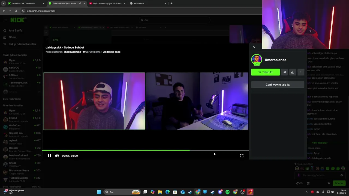Open the browser tab search dropdown
Screen dimensions: 349x196
(3, 4)
